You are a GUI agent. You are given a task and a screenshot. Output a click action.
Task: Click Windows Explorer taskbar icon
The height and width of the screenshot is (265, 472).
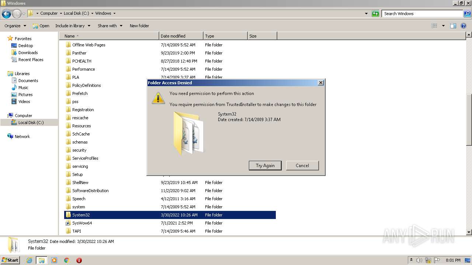42,260
